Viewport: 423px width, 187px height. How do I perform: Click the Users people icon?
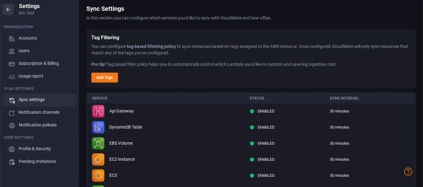[x=12, y=51]
